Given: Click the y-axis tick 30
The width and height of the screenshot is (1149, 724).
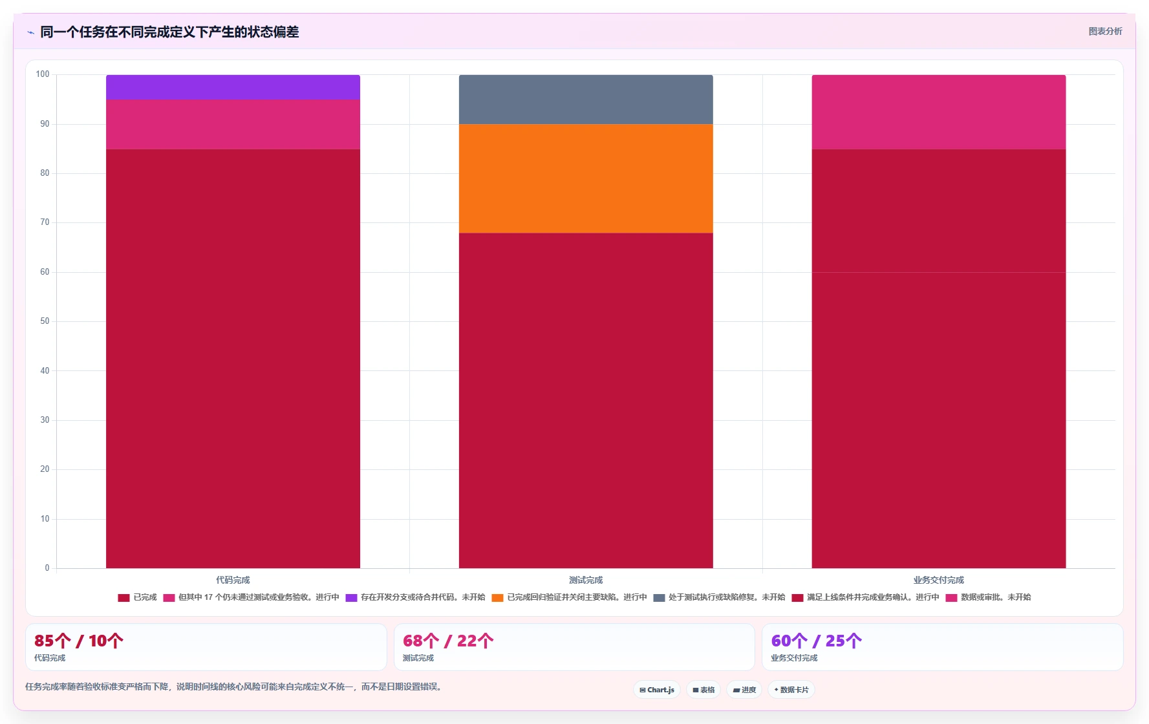Looking at the screenshot, I should tap(45, 420).
